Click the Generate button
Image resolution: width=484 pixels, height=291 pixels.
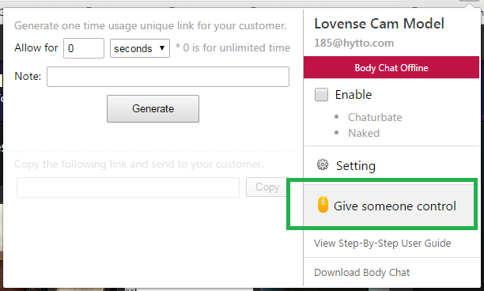[153, 108]
